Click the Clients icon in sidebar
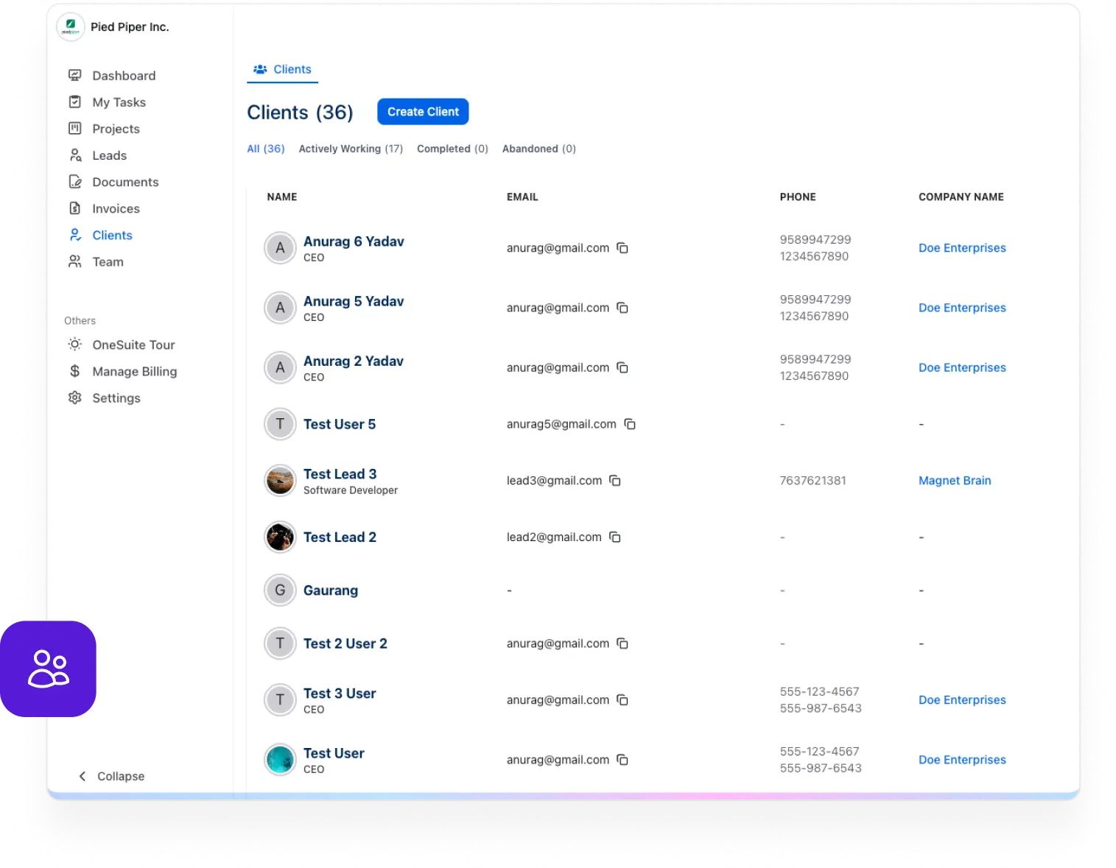This screenshot has height=868, width=1116. pyautogui.click(x=74, y=235)
